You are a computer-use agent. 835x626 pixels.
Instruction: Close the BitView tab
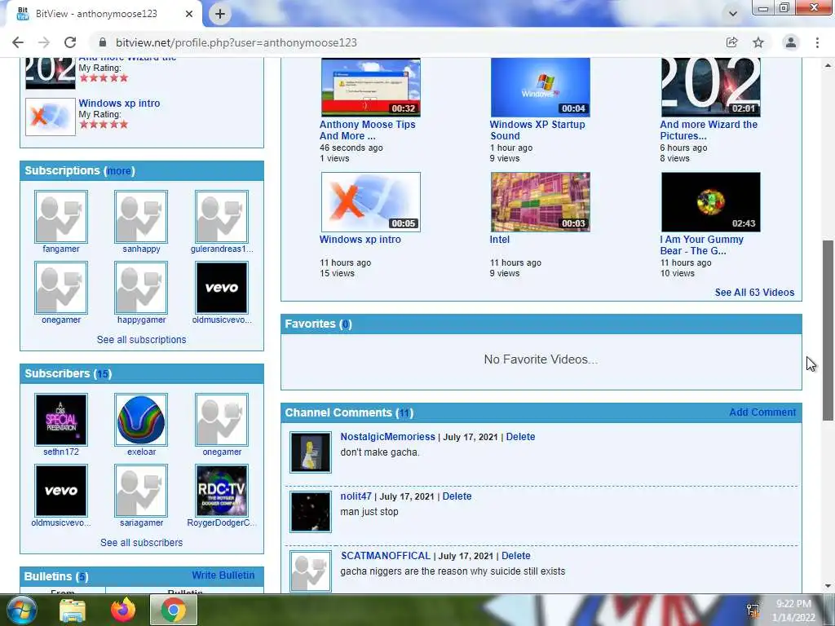tap(189, 14)
